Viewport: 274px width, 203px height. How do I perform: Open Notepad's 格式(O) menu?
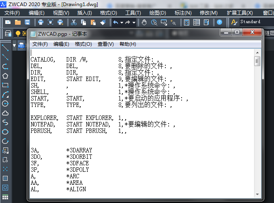(x=83, y=44)
